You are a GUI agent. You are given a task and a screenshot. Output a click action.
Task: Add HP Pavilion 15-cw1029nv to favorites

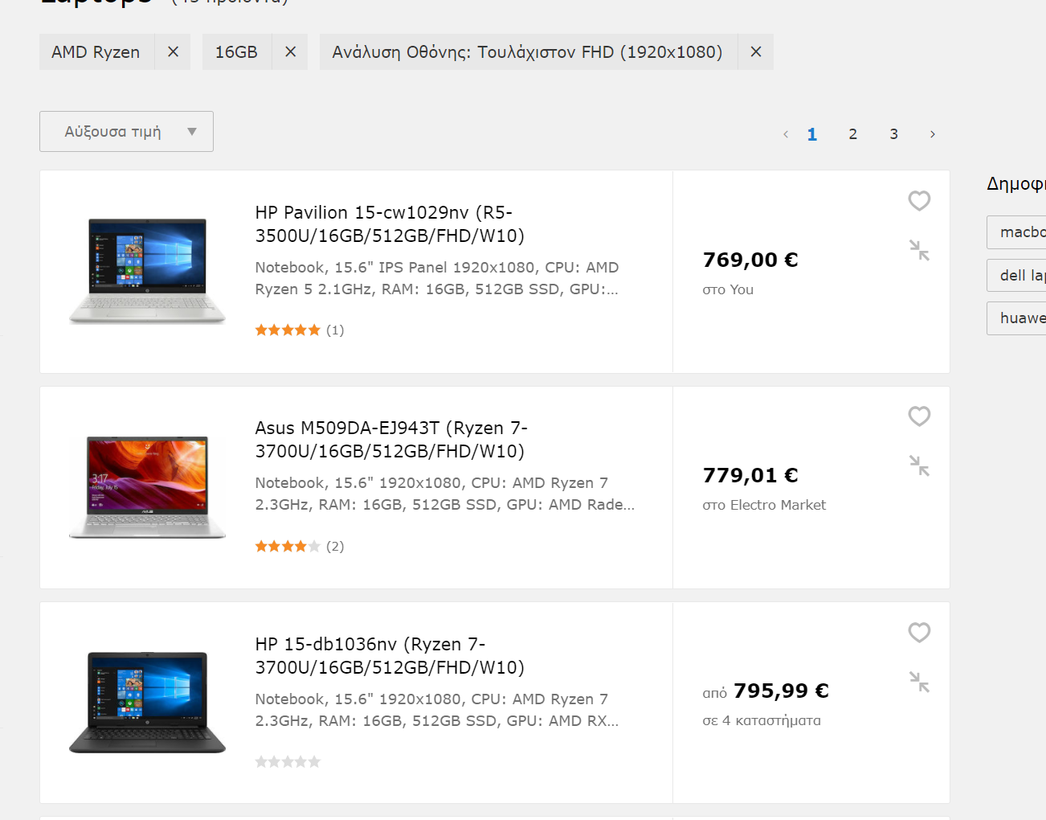click(x=919, y=200)
